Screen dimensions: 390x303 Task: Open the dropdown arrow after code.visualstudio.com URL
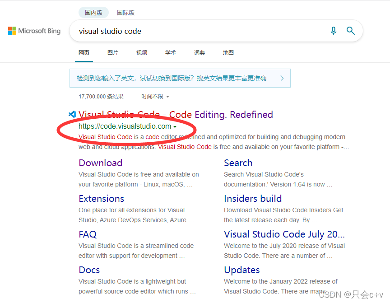175,126
